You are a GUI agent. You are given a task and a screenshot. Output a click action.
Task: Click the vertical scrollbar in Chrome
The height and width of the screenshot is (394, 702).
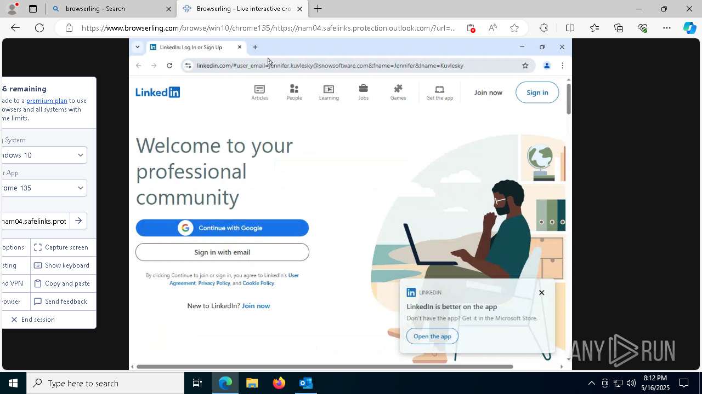(x=569, y=99)
